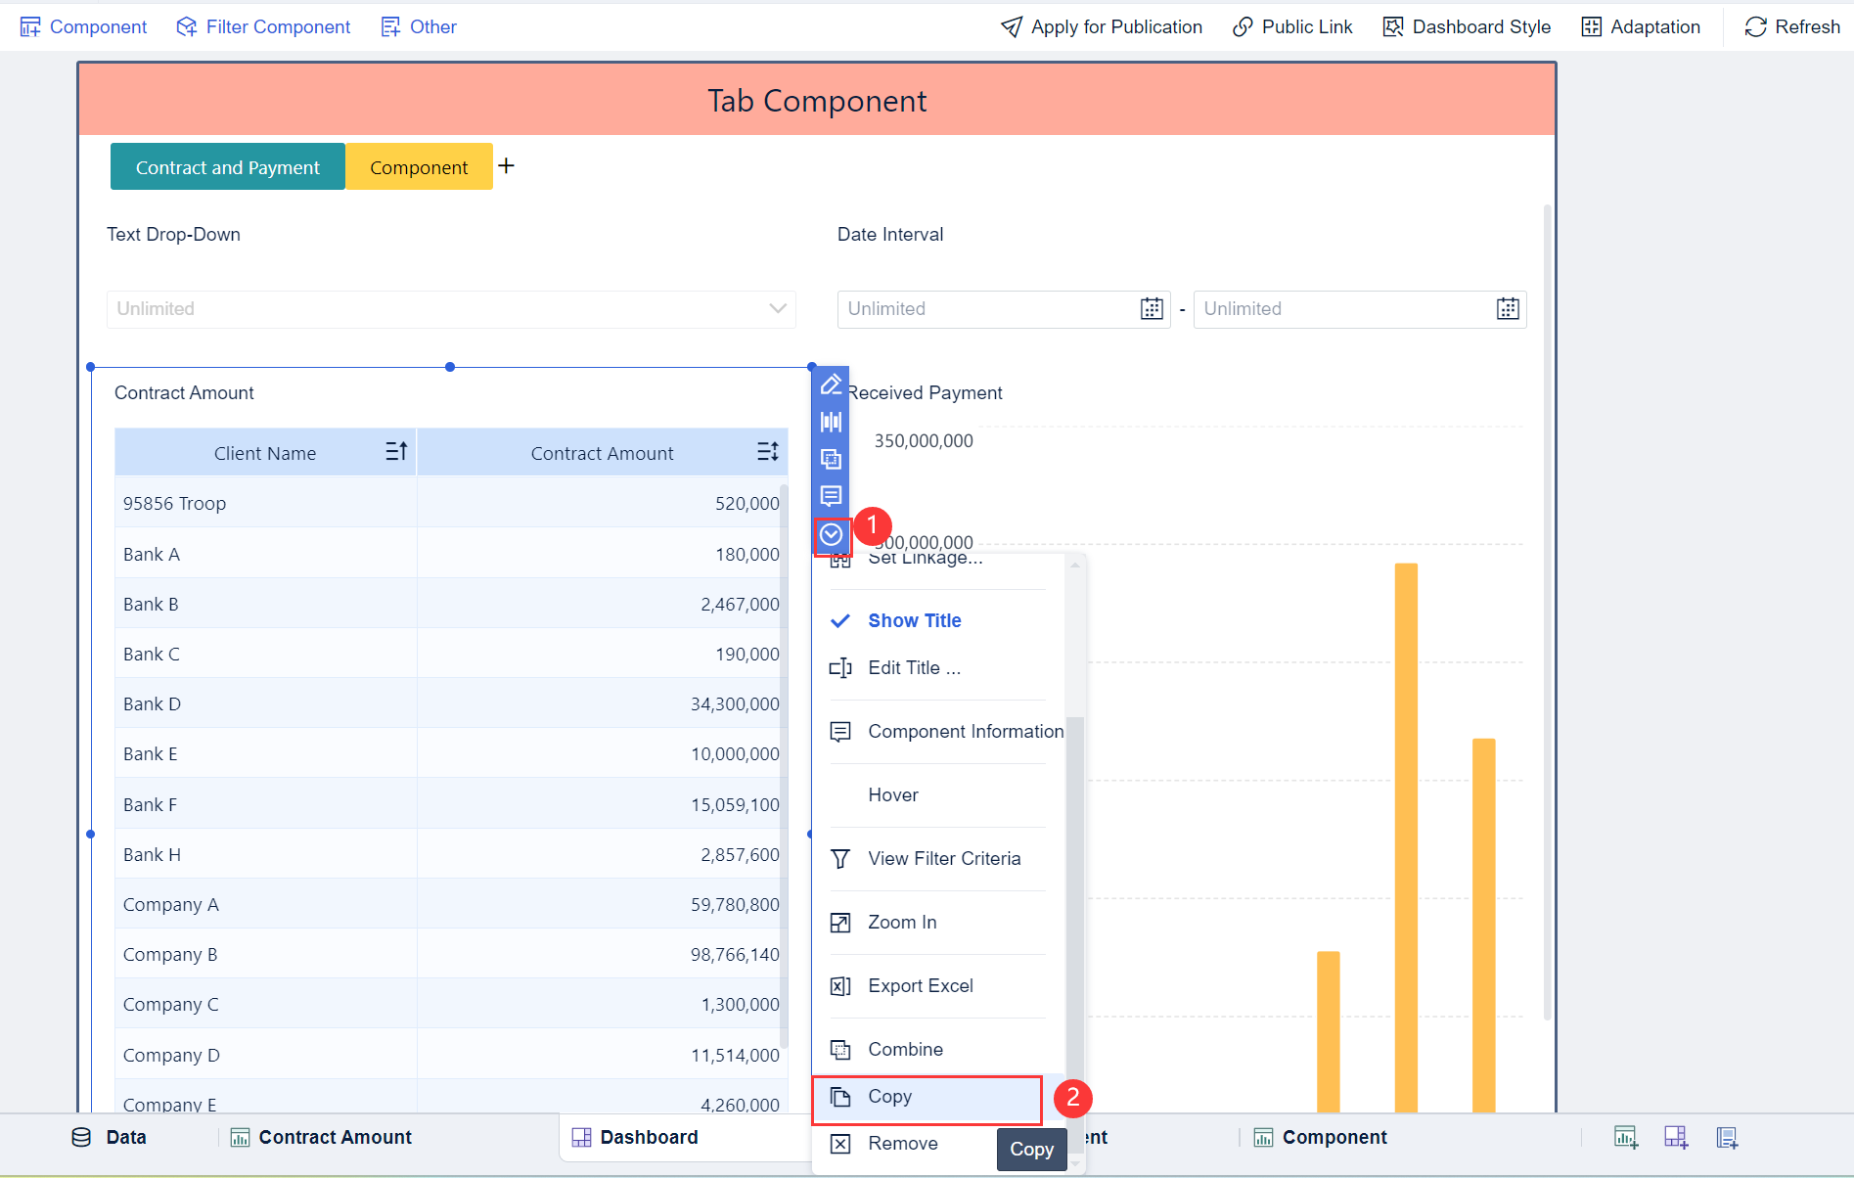Click the Export Excel icon in context menu
The height and width of the screenshot is (1178, 1854).
840,985
